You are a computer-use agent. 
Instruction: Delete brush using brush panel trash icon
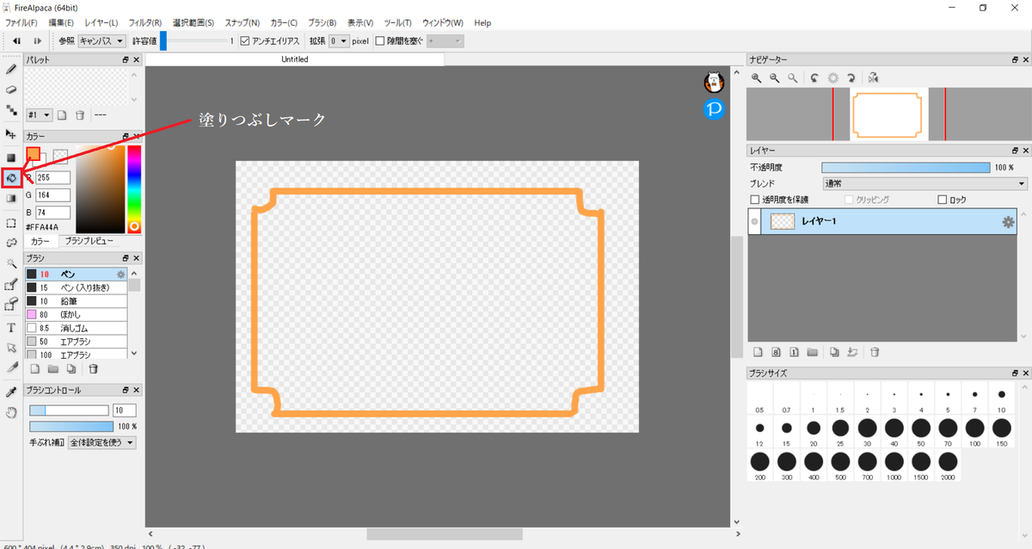point(93,368)
